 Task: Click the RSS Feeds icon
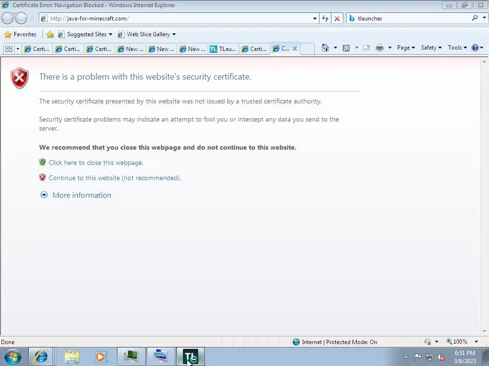[x=346, y=48]
